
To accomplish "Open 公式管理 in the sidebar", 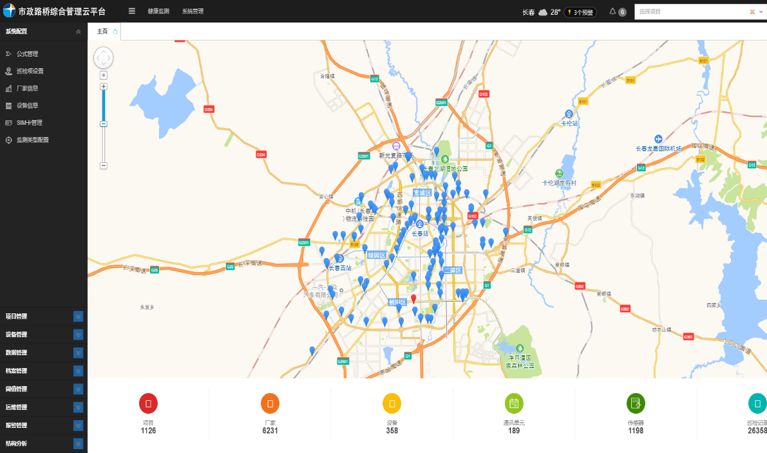I will tap(28, 54).
